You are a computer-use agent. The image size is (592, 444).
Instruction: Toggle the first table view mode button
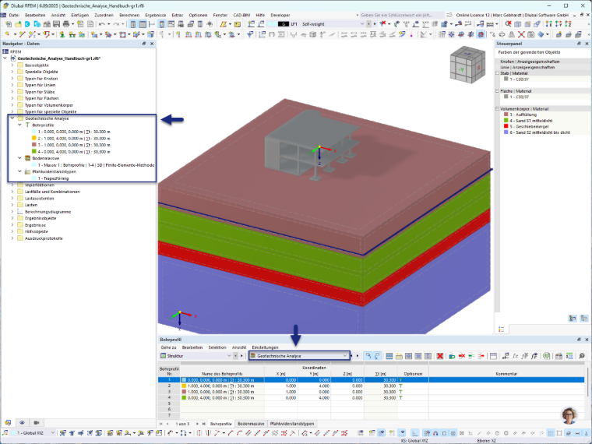pos(368,356)
